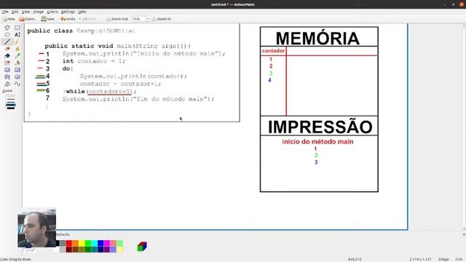Click the Zoom Out toolbar button
Screen dimensions: 466x262
pyautogui.click(x=117, y=19)
